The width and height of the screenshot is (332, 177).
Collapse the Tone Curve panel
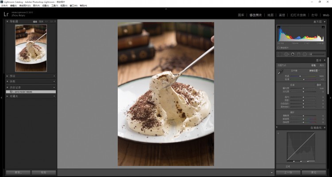coord(324,128)
